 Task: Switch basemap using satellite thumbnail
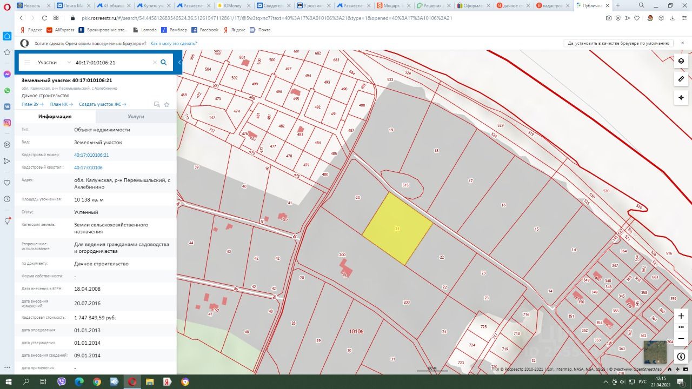(x=655, y=352)
